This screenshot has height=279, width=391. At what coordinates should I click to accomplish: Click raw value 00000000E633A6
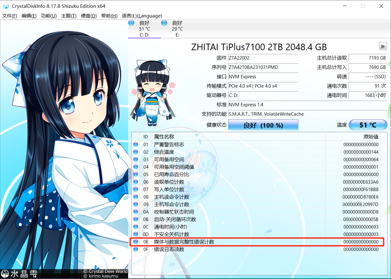pyautogui.click(x=361, y=182)
